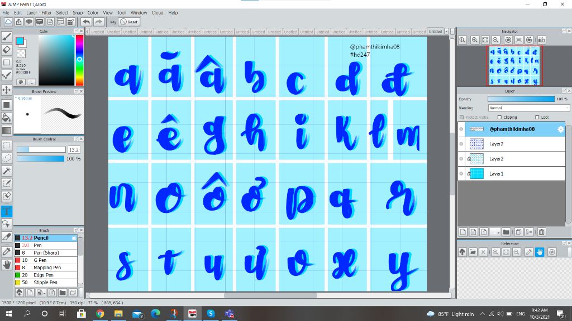Select the Eraser tool
The height and width of the screenshot is (321, 572).
[x=7, y=50]
